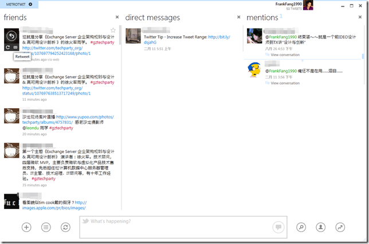The height and width of the screenshot is (244, 369).
Task: Click the METROTWIT title label
Action: point(16,4)
